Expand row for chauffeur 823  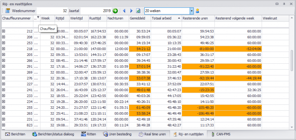[3, 125]
